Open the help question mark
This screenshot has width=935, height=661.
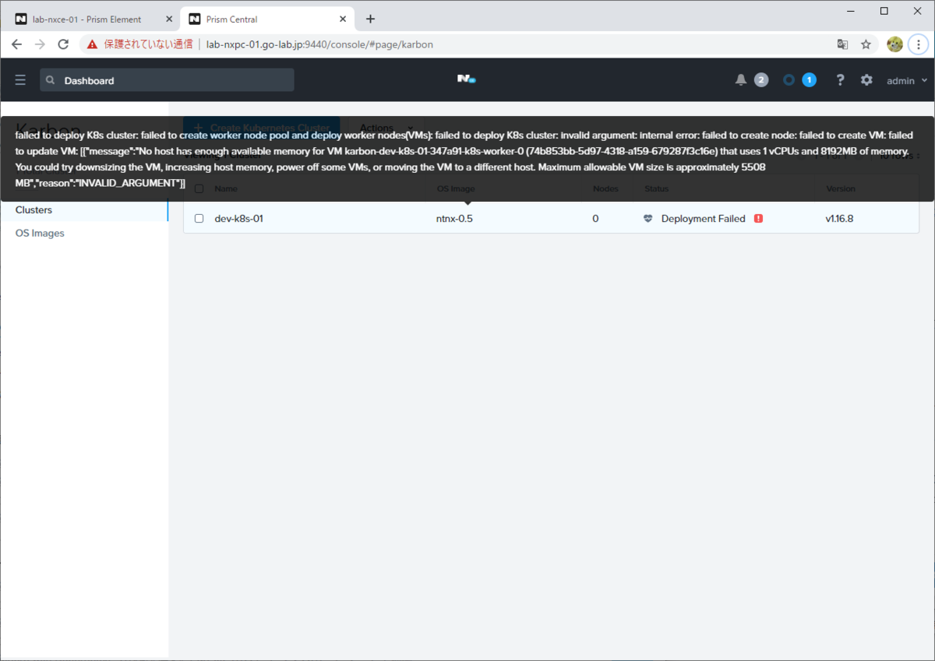pos(840,80)
